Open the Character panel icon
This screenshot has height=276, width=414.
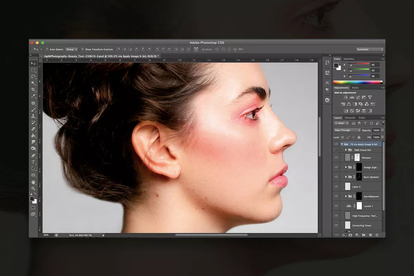pos(327,83)
